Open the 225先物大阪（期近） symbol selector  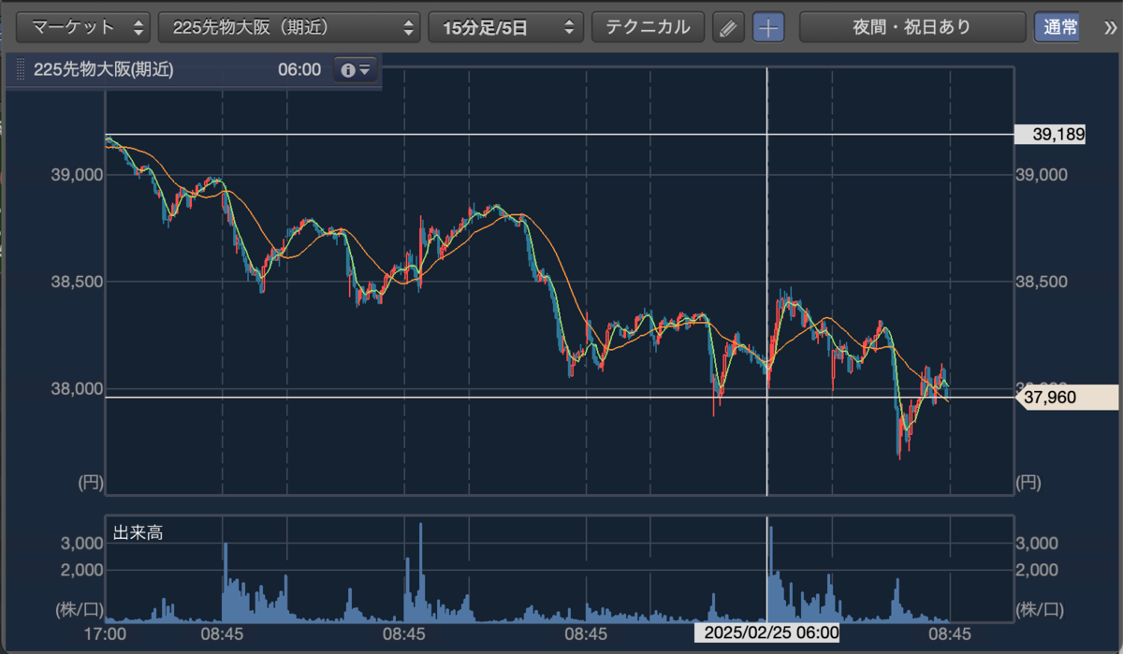click(289, 27)
